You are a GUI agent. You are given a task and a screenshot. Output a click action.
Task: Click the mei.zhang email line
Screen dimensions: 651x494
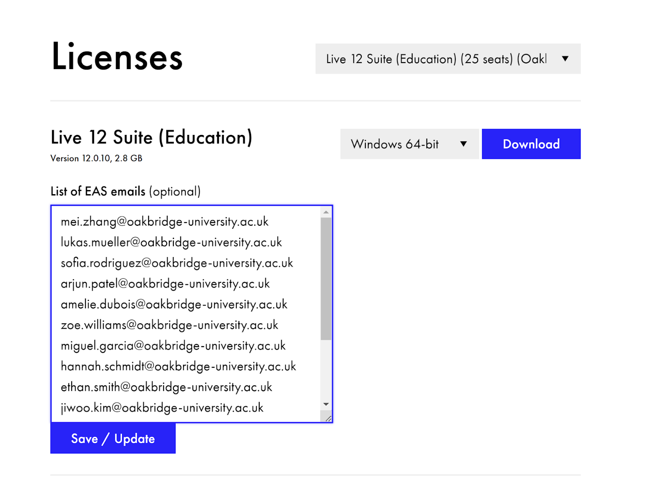[165, 222]
